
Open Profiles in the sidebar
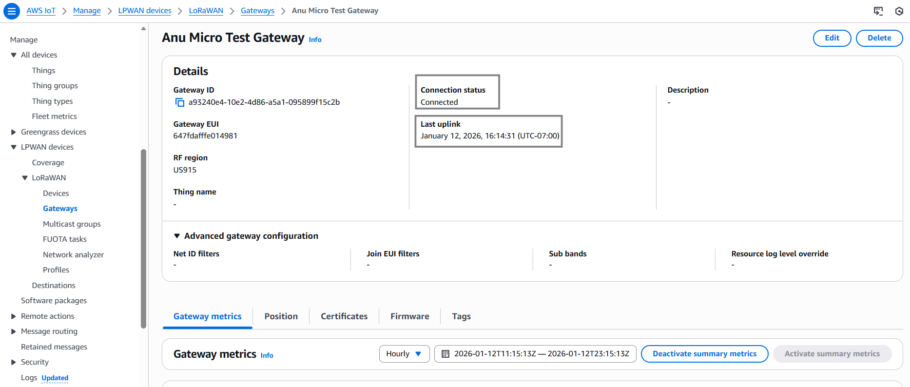click(x=56, y=270)
